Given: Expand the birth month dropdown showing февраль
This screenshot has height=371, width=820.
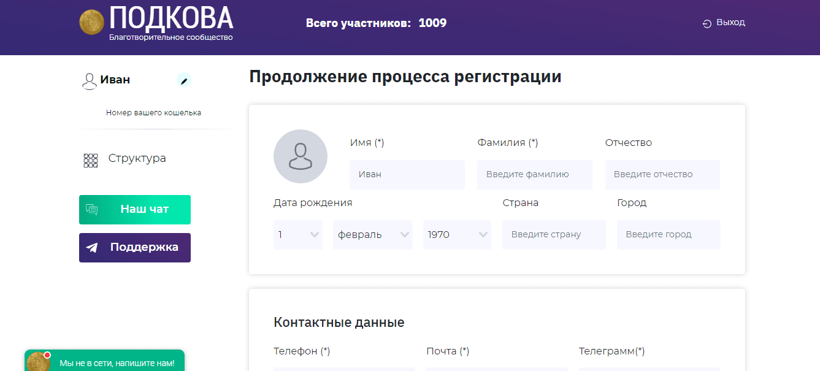Looking at the screenshot, I should click(x=372, y=235).
